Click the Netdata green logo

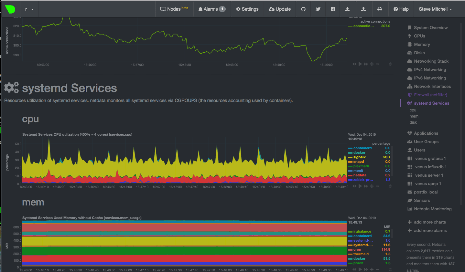click(10, 9)
